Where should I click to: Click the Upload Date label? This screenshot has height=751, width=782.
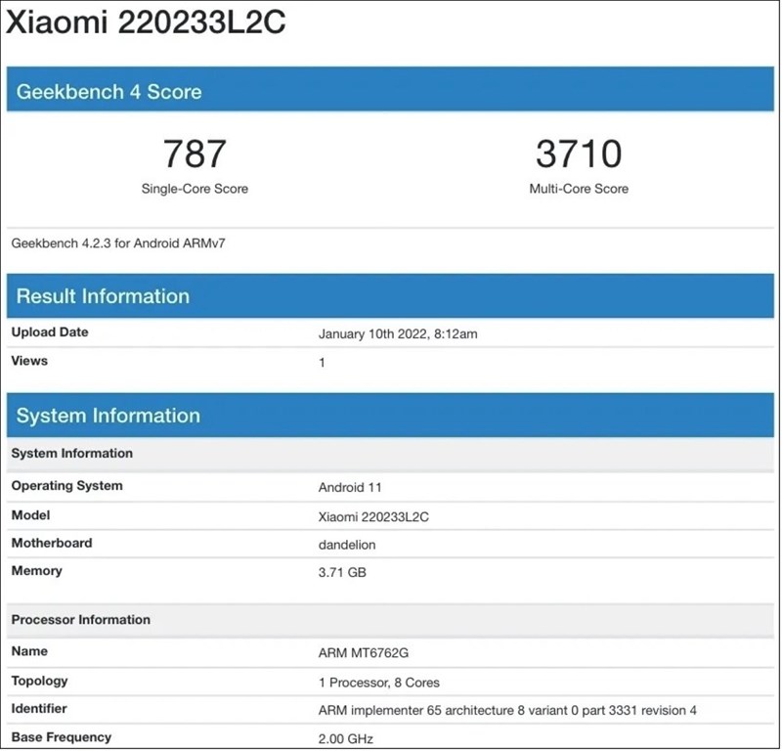tap(50, 332)
